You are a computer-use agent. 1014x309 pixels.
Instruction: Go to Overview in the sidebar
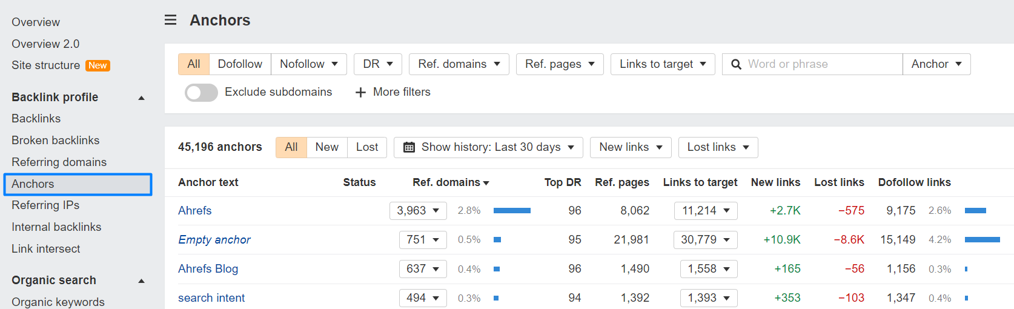pyautogui.click(x=36, y=22)
